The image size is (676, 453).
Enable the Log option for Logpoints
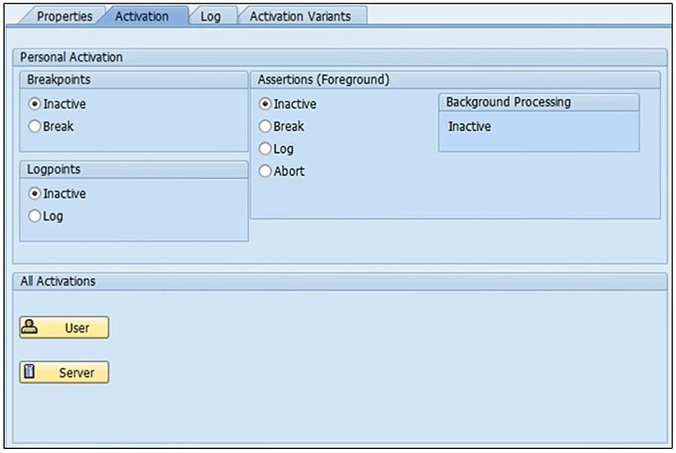coord(34,217)
